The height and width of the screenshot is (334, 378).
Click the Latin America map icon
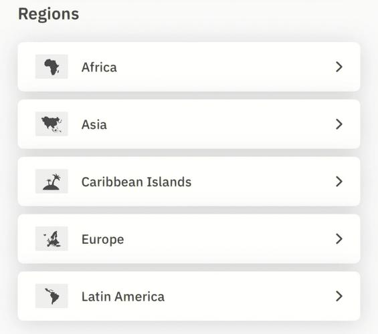52,296
